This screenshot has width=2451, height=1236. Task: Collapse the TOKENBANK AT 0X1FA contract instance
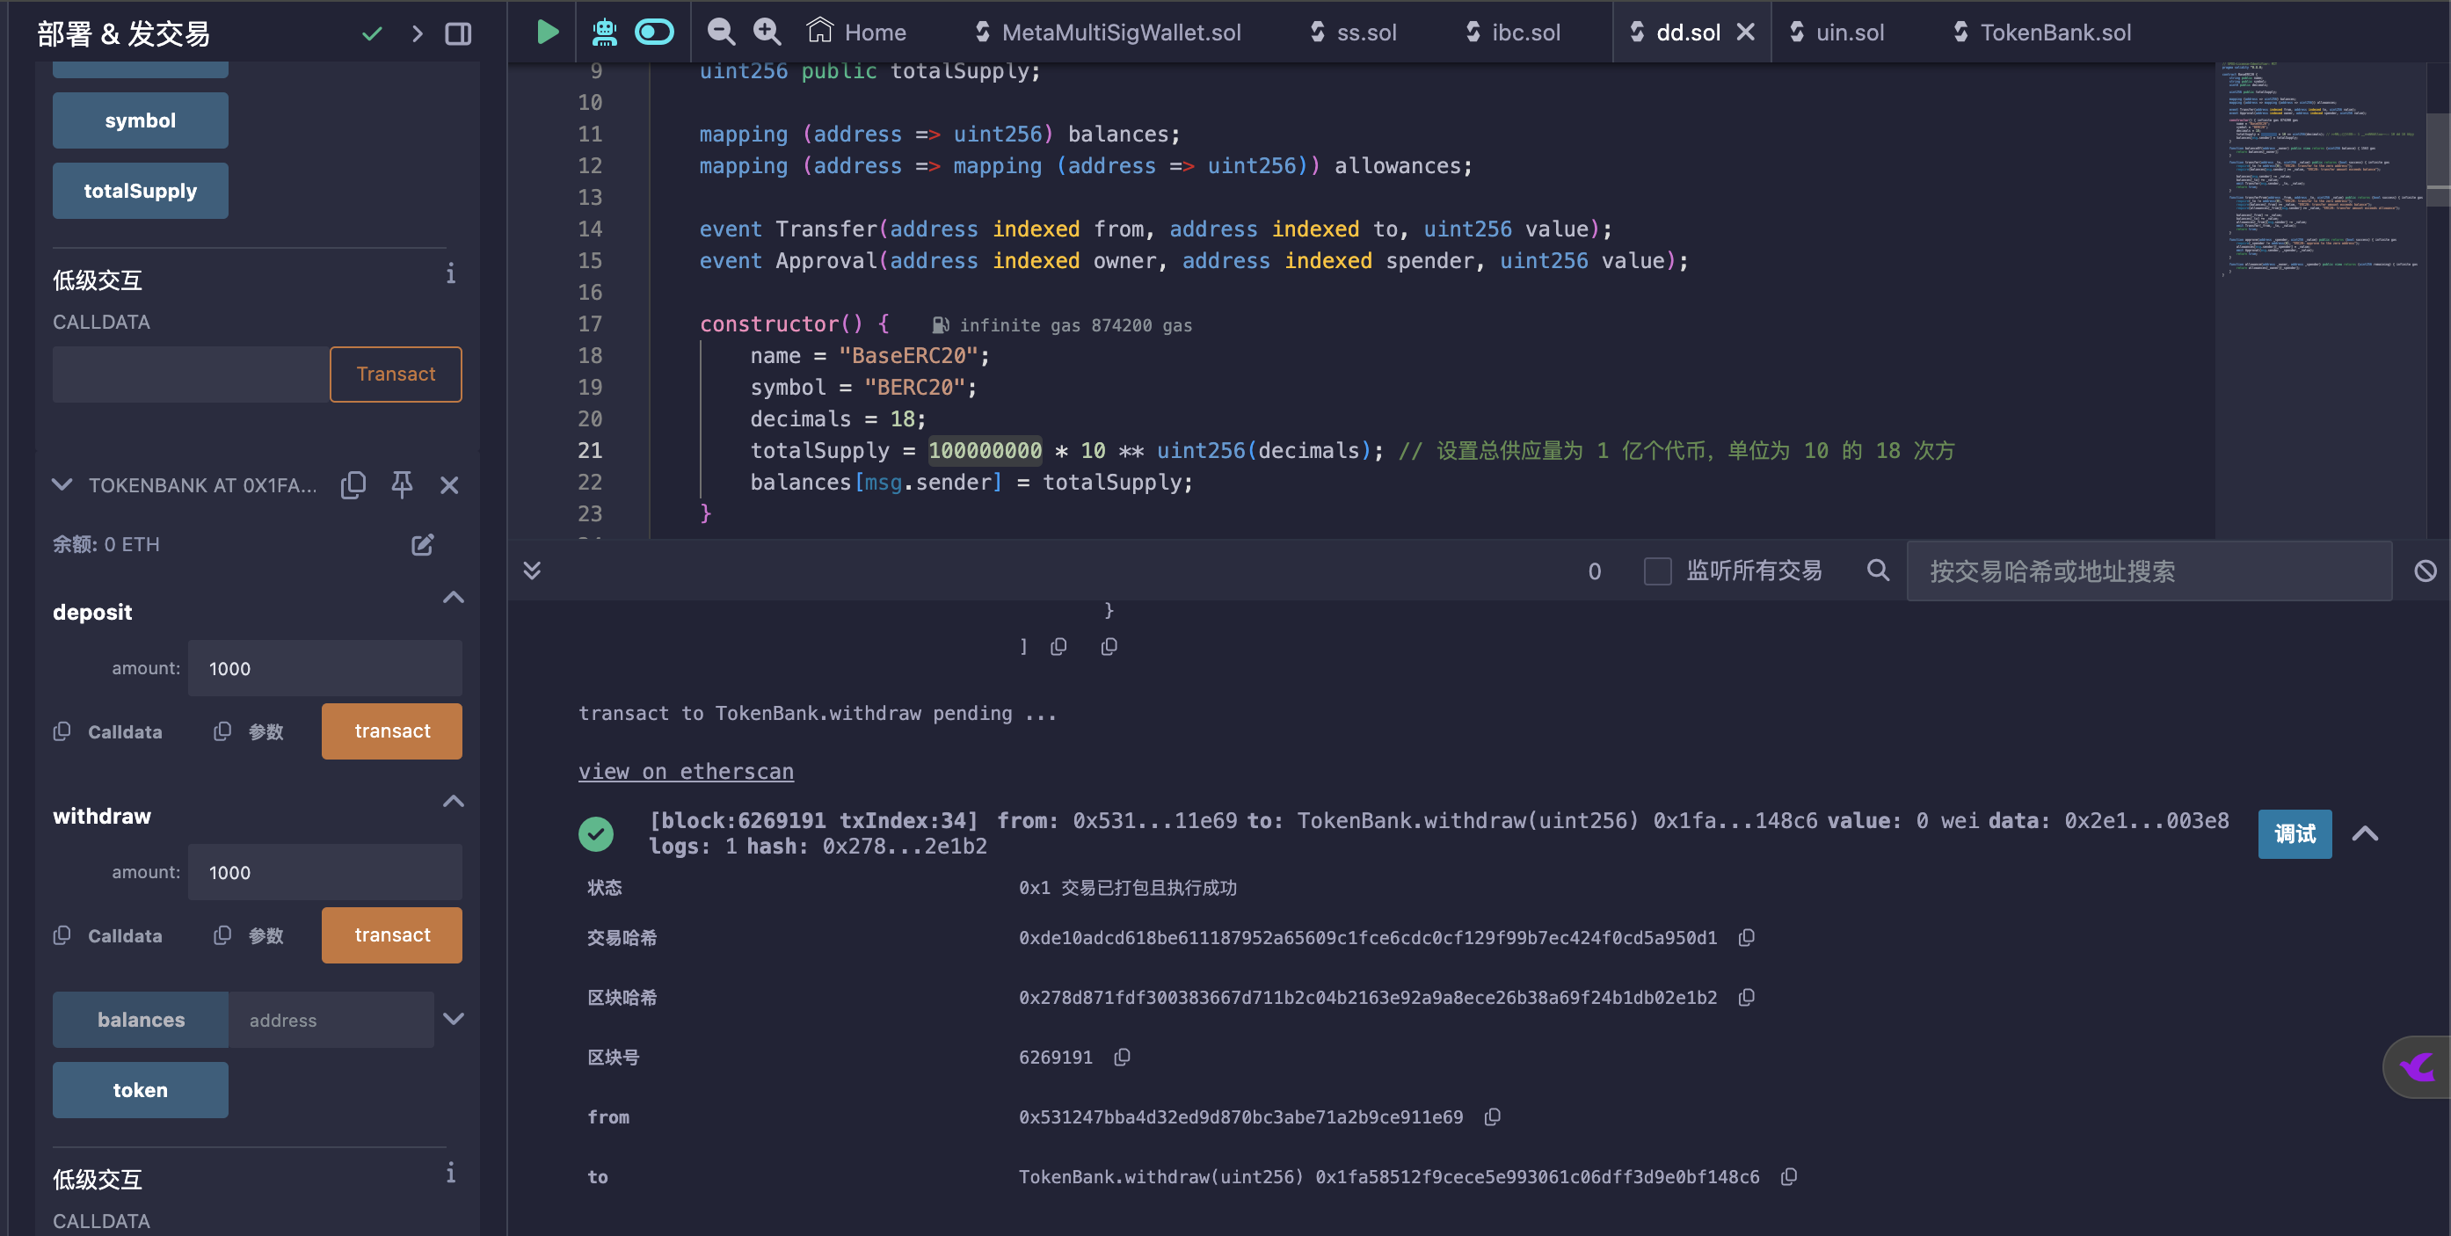[x=62, y=484]
